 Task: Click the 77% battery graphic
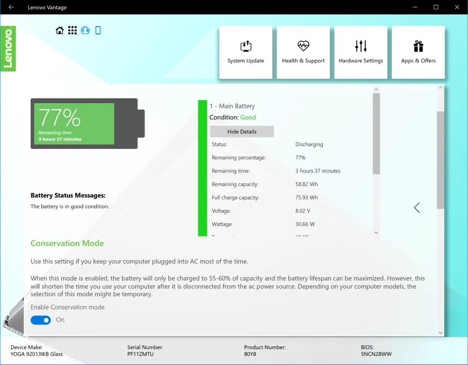tap(88, 124)
